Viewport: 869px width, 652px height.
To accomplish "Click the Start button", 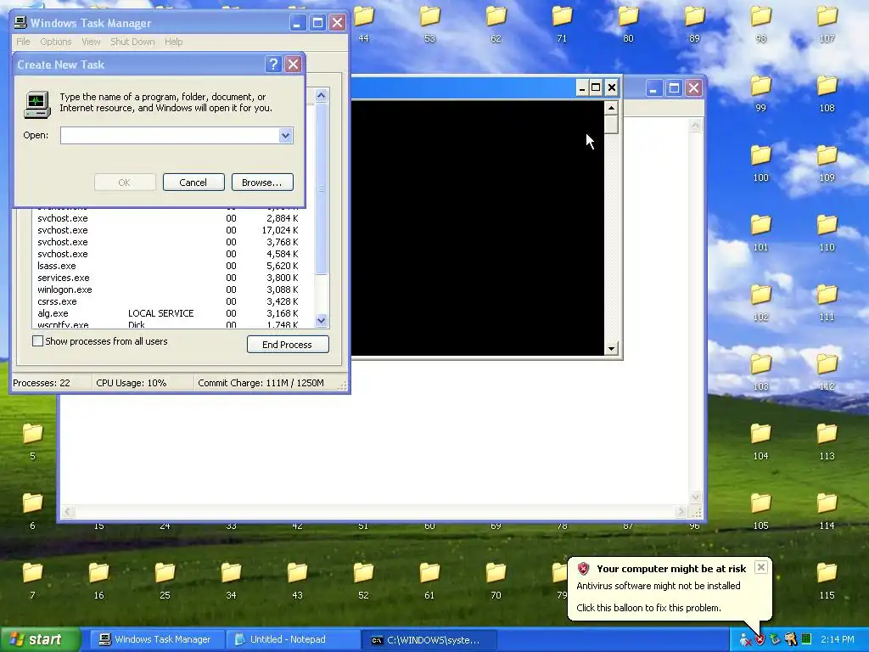I will click(x=41, y=639).
